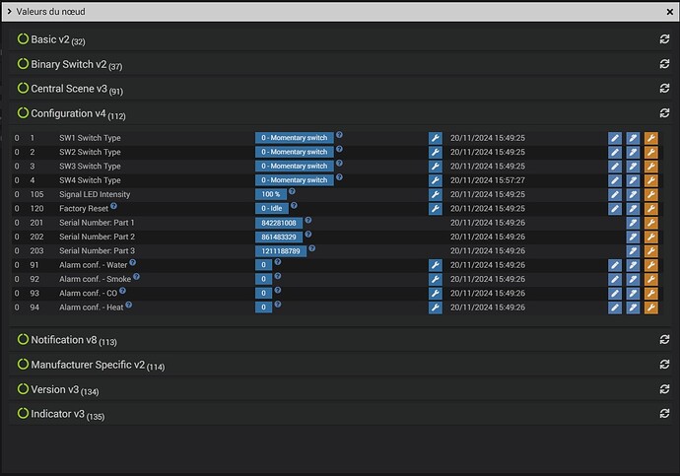Viewport: 680px width, 476px height.
Task: Click the pencil edit icon for SW4 Switch Type
Action: point(615,180)
